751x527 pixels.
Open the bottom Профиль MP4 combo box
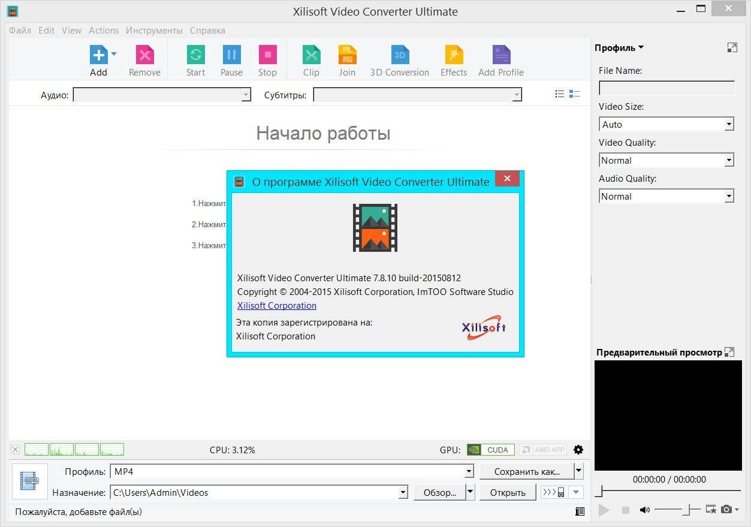click(x=292, y=472)
